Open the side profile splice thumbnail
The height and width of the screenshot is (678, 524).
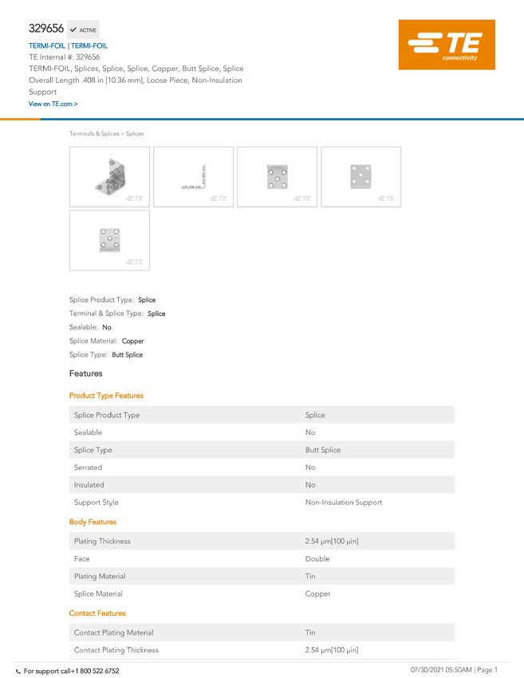click(x=193, y=176)
